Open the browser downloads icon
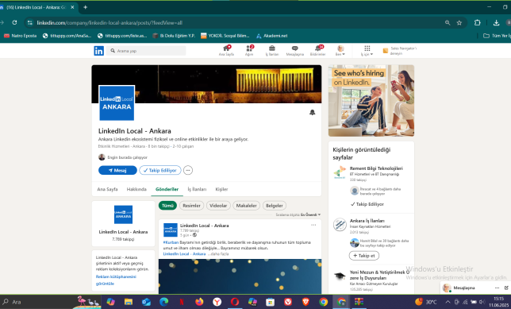511x309 pixels. [x=496, y=23]
